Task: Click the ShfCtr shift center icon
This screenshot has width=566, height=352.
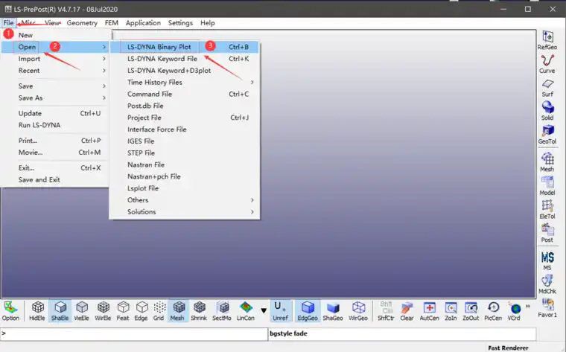Action: [386, 311]
